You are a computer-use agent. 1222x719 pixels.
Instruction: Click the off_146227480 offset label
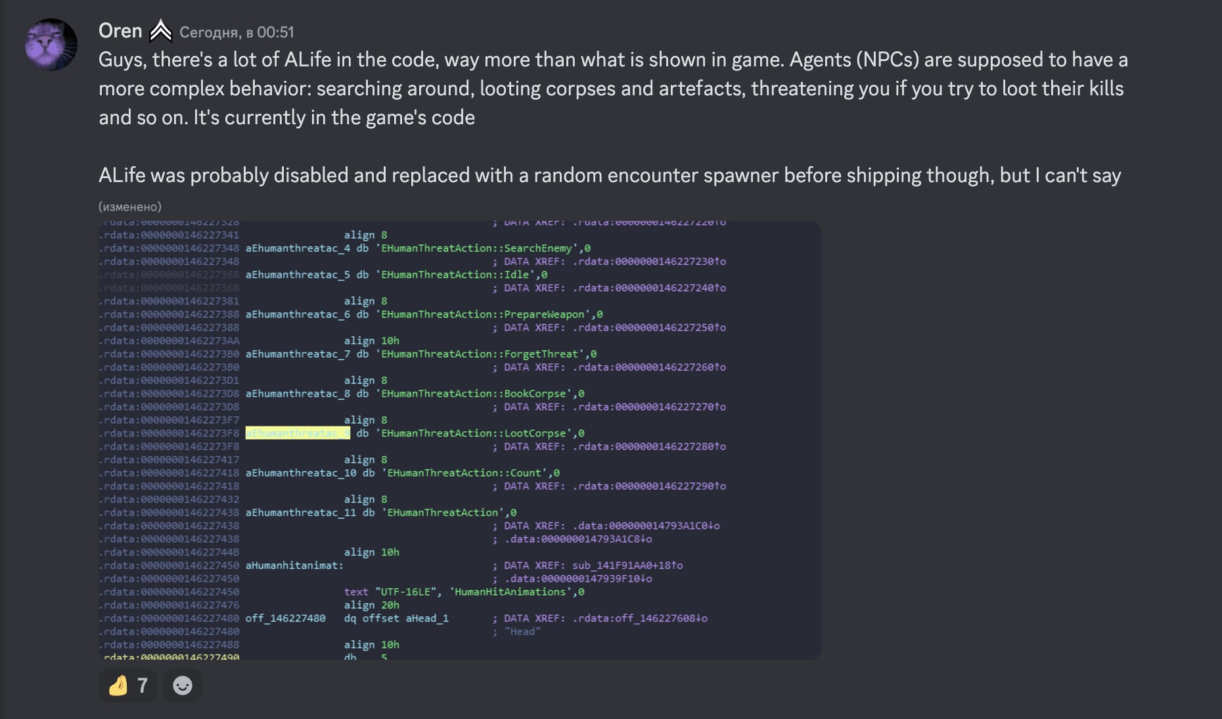tap(285, 618)
